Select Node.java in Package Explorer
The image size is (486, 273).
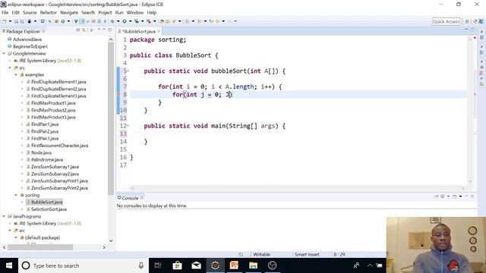pos(41,152)
